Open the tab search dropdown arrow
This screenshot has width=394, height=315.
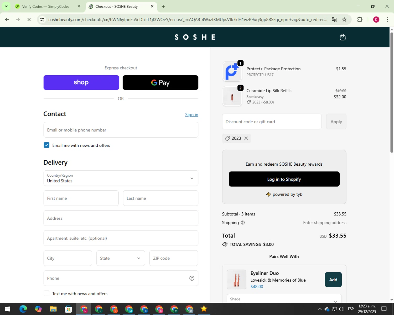click(6, 6)
